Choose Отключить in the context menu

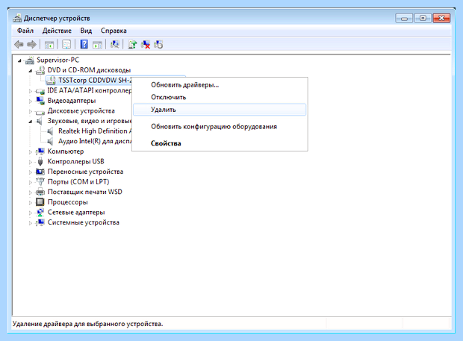click(220, 97)
